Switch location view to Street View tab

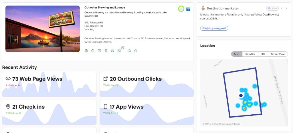click(x=278, y=54)
